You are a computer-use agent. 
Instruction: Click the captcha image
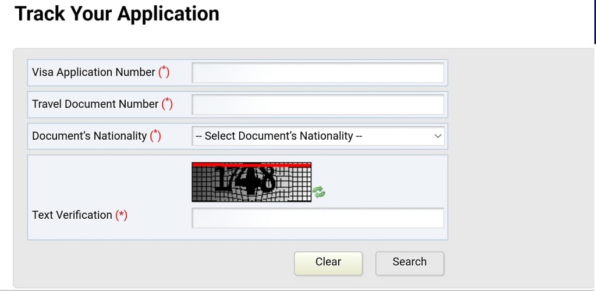[x=251, y=182]
